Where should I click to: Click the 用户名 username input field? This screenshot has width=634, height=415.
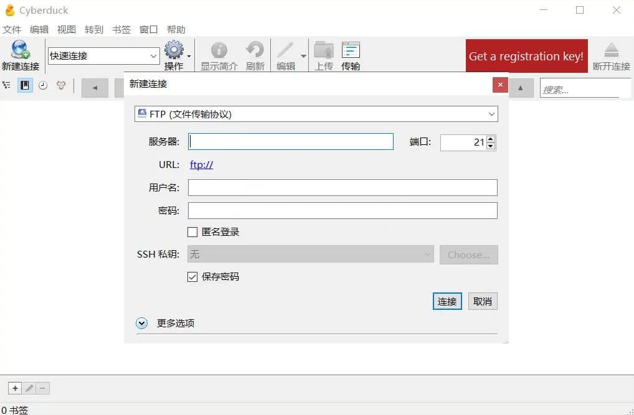tap(343, 187)
